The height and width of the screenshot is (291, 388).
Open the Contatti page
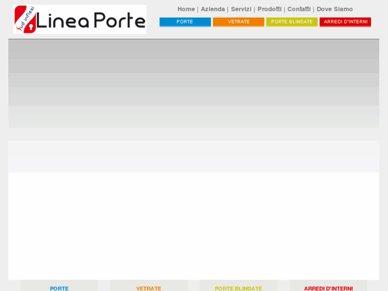pyautogui.click(x=299, y=9)
